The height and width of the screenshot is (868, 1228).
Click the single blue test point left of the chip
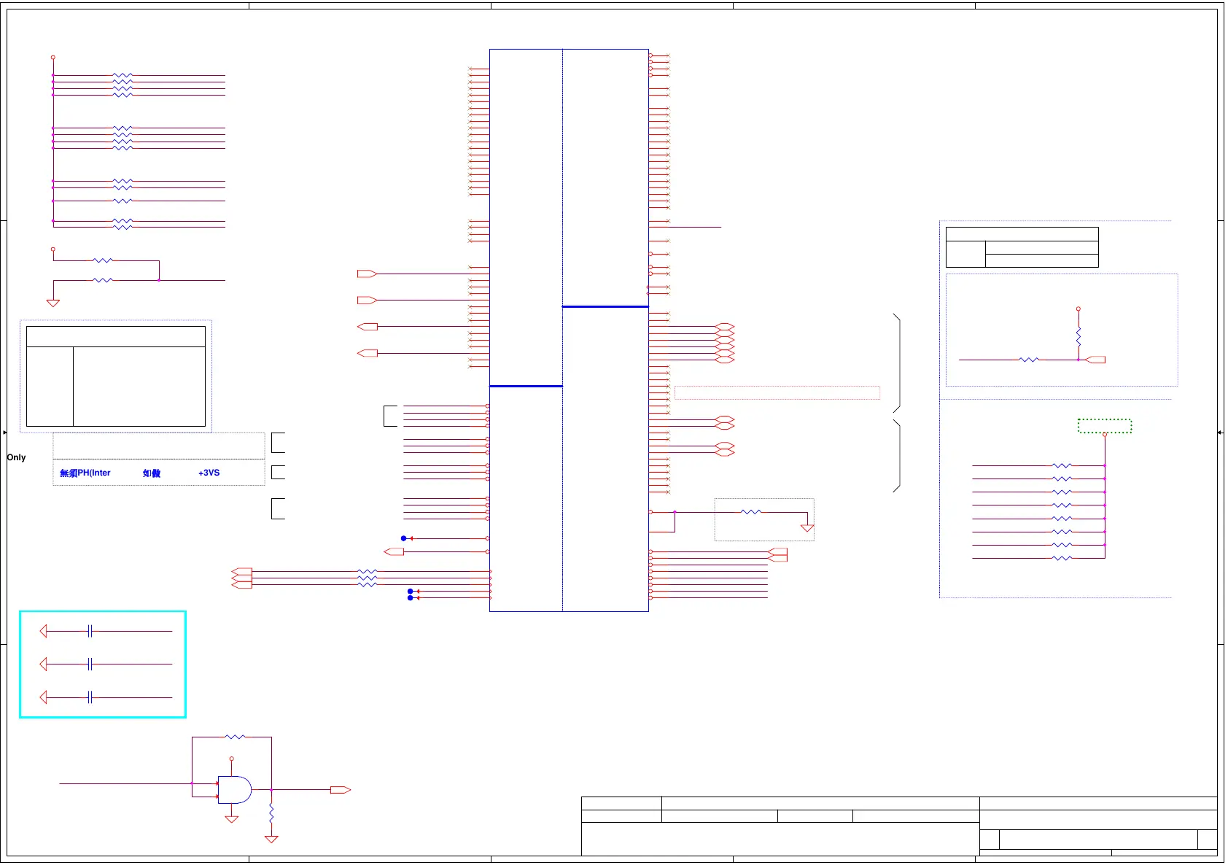[x=404, y=538]
